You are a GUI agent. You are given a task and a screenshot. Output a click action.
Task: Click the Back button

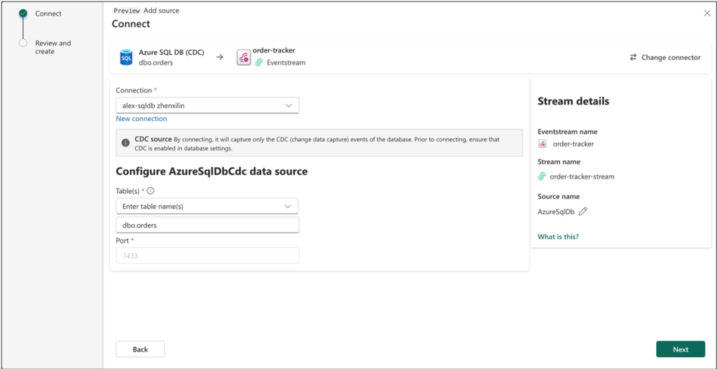coord(140,349)
